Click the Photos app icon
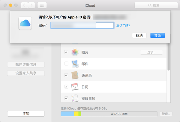The height and width of the screenshot is (122, 180). tap(75, 52)
